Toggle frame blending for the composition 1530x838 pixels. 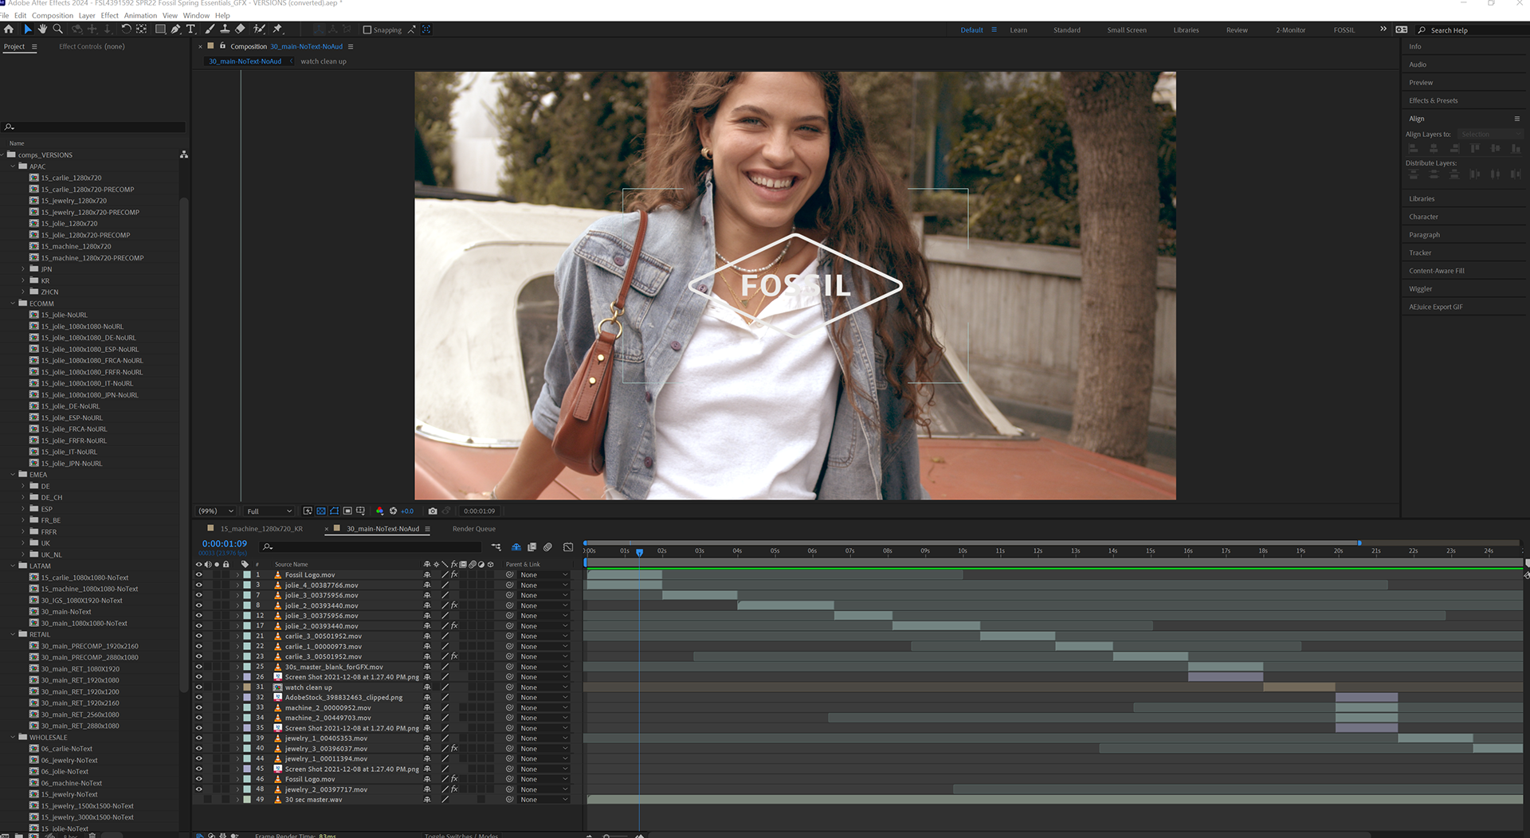click(x=532, y=546)
